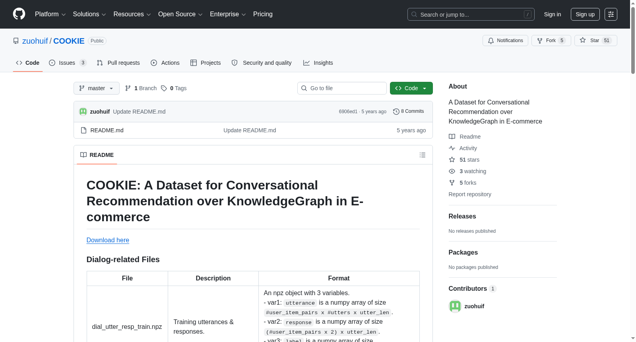Image resolution: width=636 pixels, height=342 pixels.
Task: Expand the Platform menu
Action: (50, 14)
